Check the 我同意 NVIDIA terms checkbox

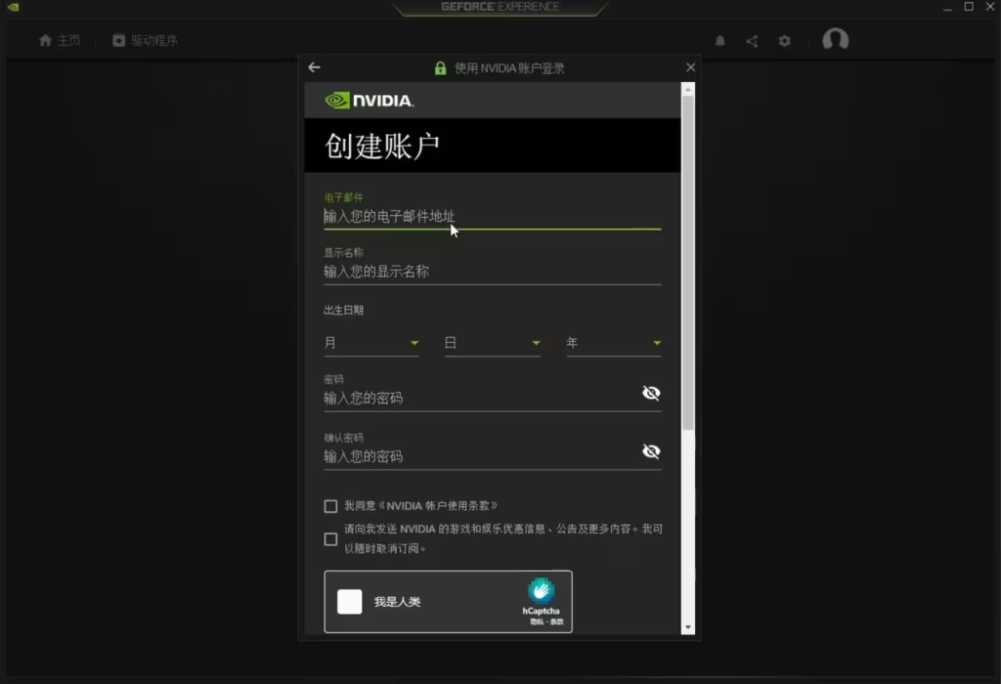tap(330, 506)
